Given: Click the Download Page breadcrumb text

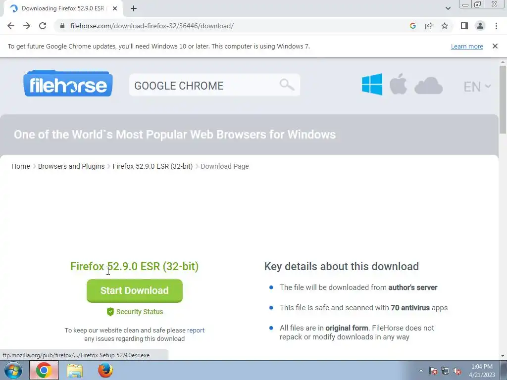Looking at the screenshot, I should point(225,166).
